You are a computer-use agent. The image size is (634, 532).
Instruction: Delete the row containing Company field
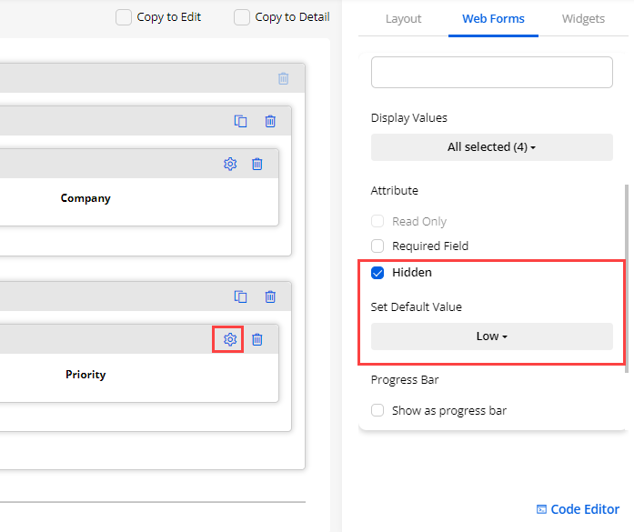coord(270,121)
